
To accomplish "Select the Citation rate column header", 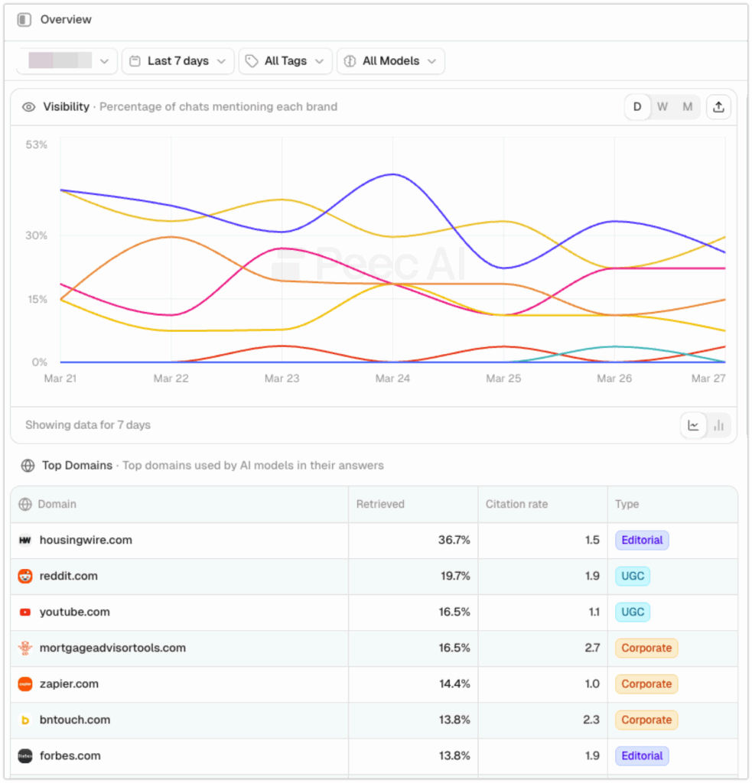I will coord(516,504).
